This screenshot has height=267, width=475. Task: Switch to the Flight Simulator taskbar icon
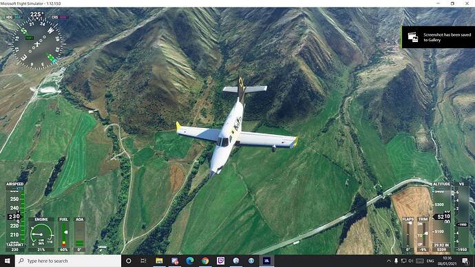pos(266,261)
